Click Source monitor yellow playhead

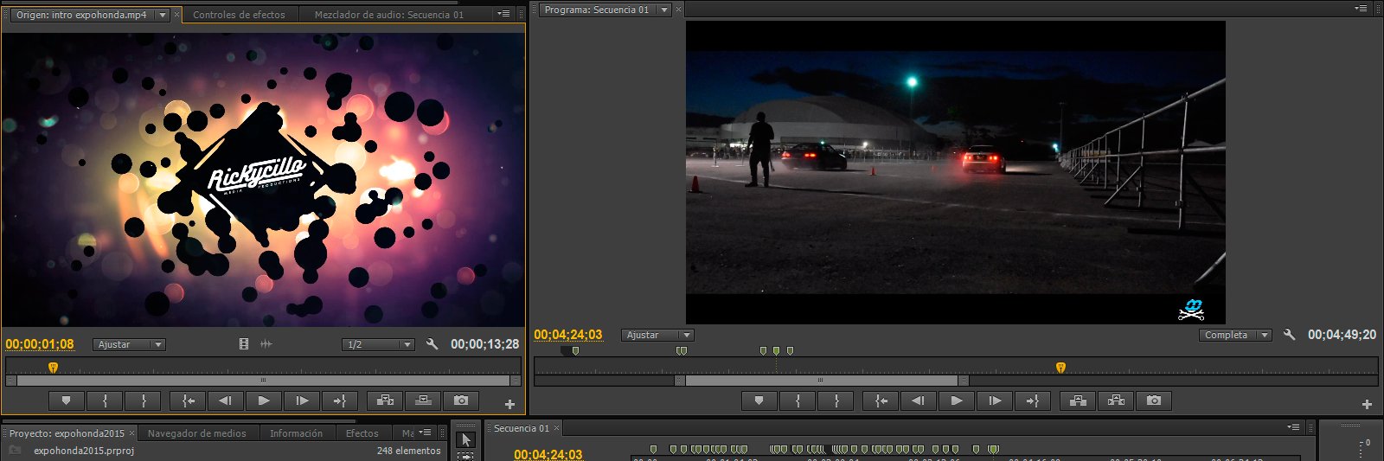click(x=53, y=368)
